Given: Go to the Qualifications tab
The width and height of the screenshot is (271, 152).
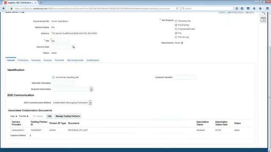Looking at the screenshot, I should click(93, 60).
